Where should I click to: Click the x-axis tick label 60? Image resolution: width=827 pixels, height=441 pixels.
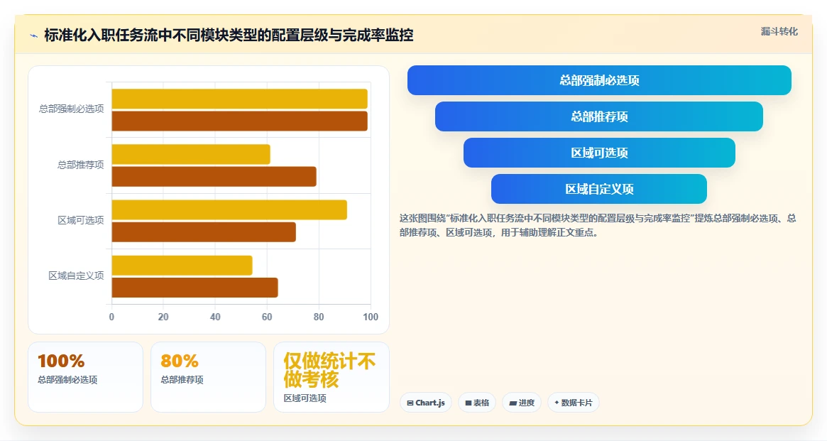(x=267, y=317)
